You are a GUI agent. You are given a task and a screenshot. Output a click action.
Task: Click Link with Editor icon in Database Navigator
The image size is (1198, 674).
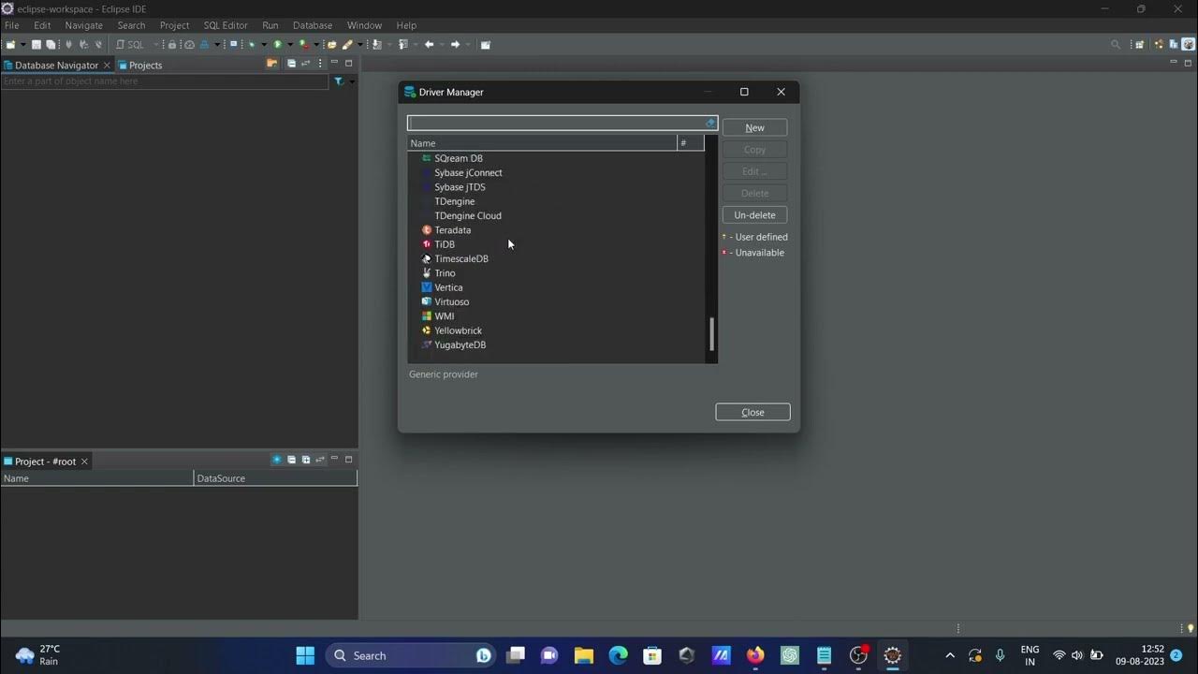pos(305,64)
